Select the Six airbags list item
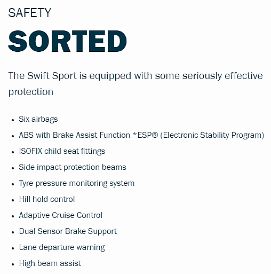The image size is (271, 274). click(x=38, y=119)
